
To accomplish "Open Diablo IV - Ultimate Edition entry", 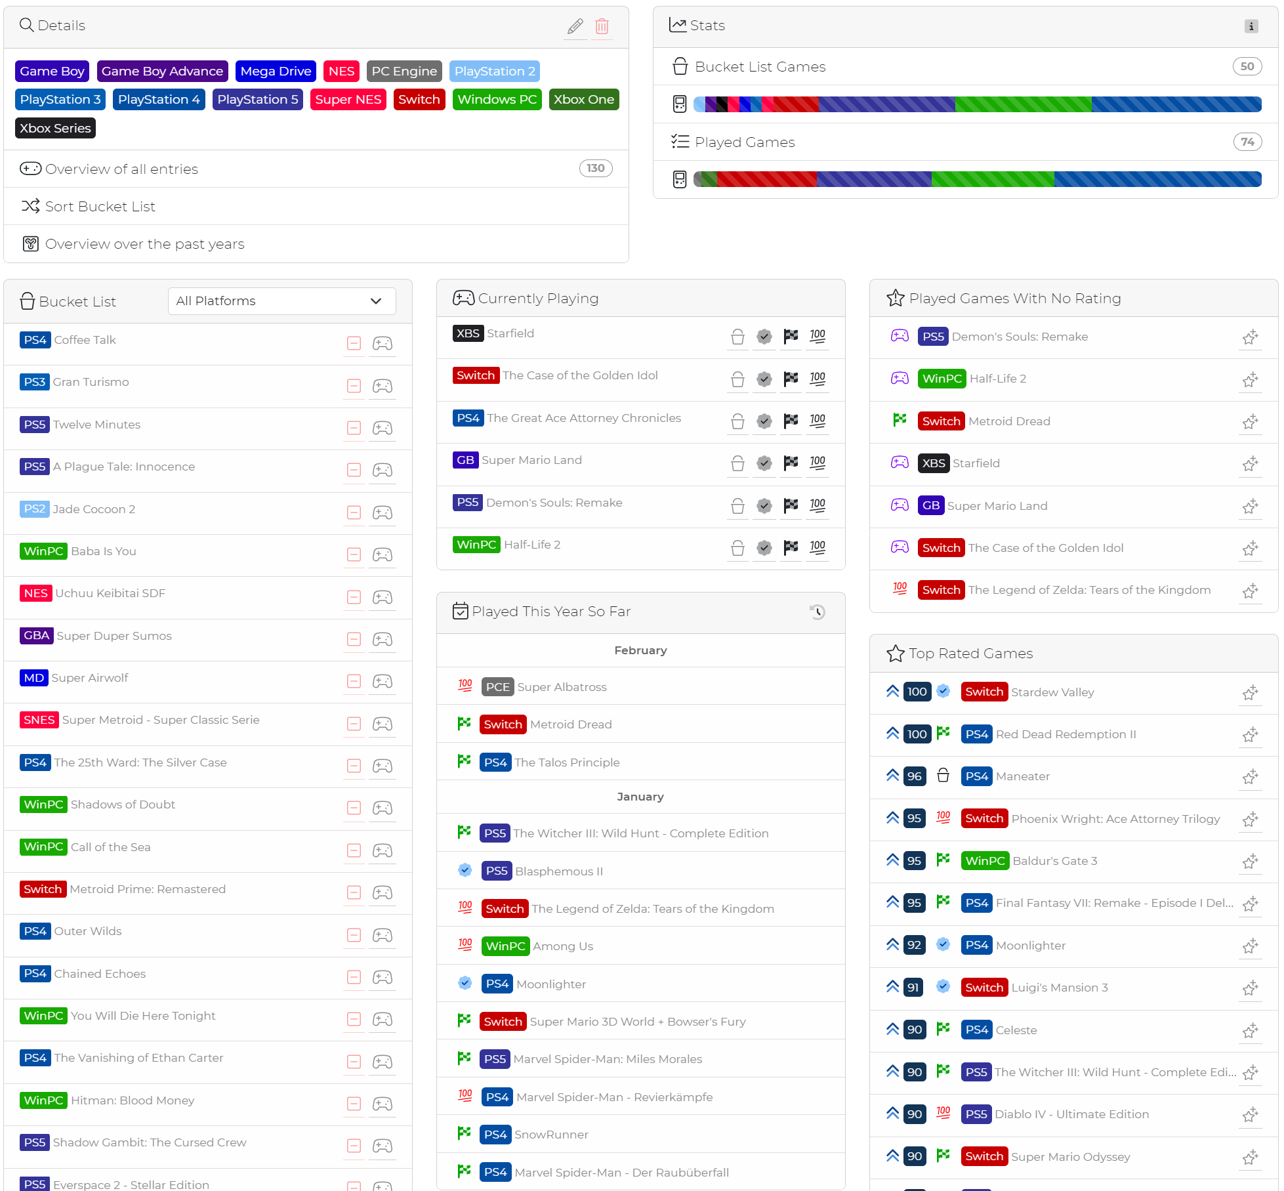I will pyautogui.click(x=1072, y=1114).
